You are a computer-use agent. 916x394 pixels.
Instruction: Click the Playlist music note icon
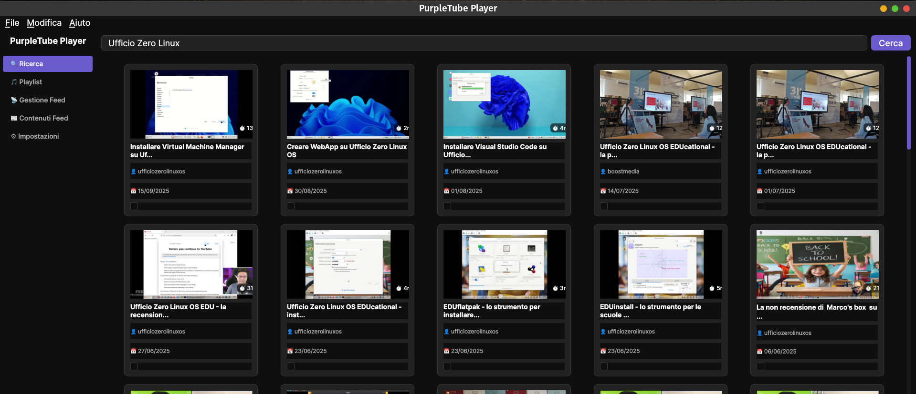coord(14,82)
